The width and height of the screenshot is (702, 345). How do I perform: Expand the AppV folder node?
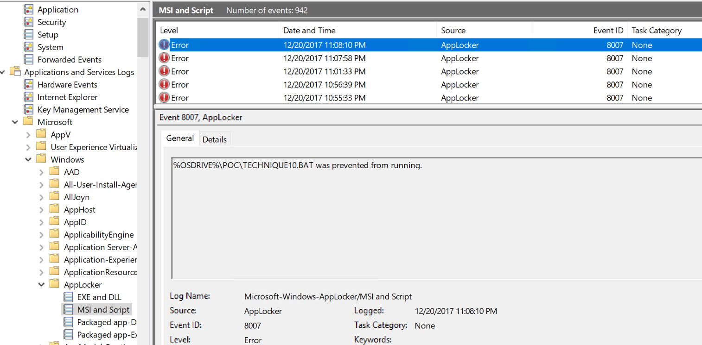(28, 135)
